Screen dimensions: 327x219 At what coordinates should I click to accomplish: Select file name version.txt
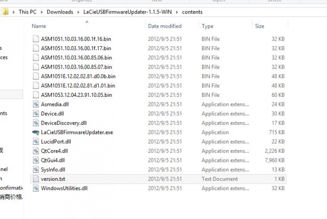(x=53, y=179)
